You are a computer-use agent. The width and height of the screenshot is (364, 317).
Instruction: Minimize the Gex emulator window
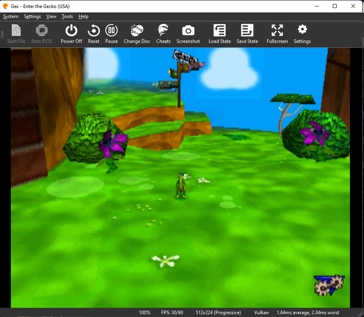pyautogui.click(x=317, y=6)
